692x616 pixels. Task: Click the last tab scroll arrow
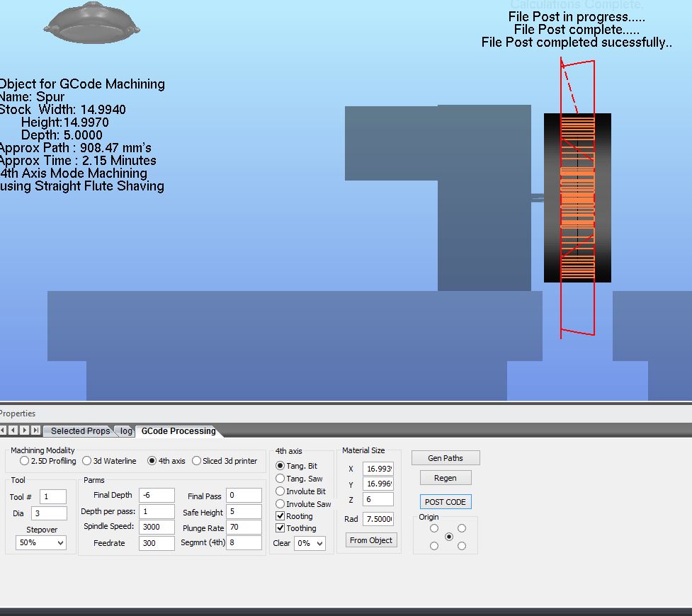coord(36,430)
